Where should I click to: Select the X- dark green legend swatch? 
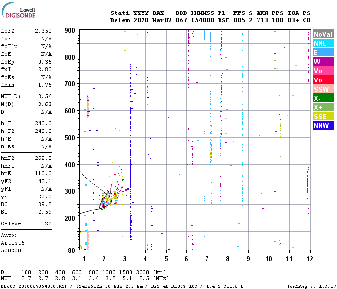[x=324, y=98]
